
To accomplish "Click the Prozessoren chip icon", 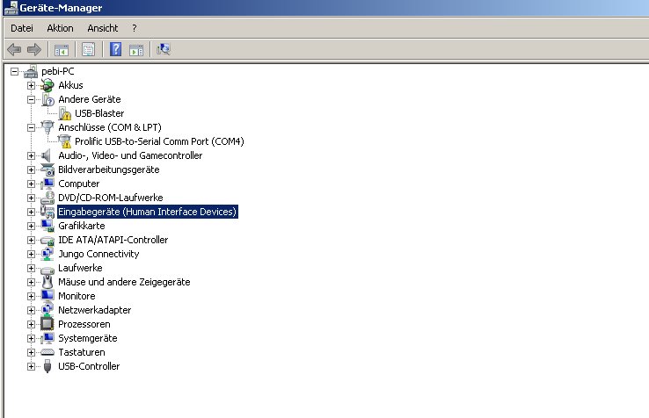I will [47, 324].
